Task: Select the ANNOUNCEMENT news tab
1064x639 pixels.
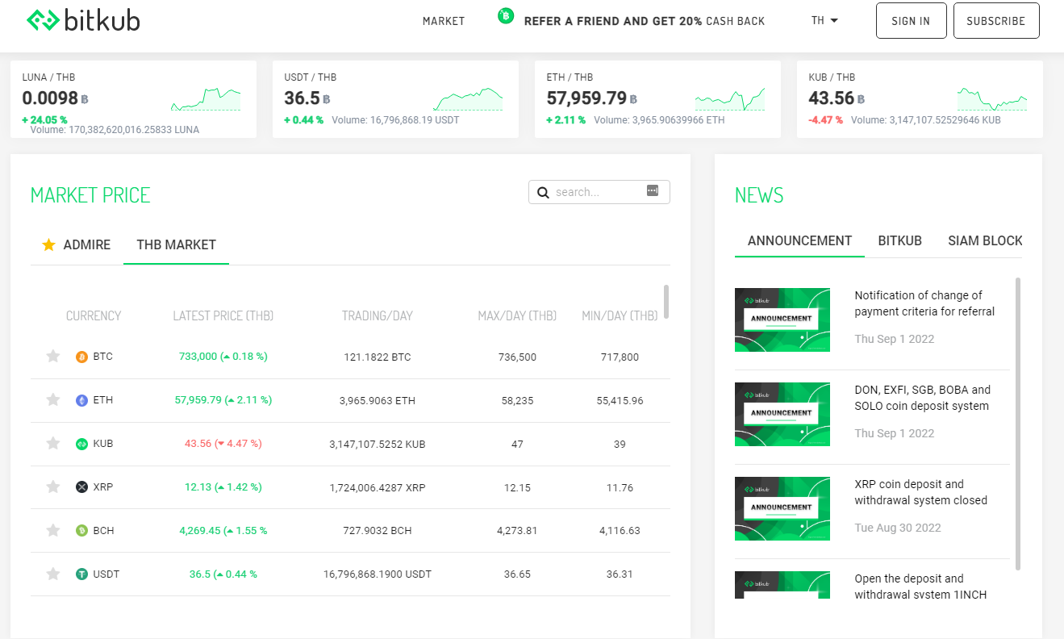Action: [x=799, y=240]
